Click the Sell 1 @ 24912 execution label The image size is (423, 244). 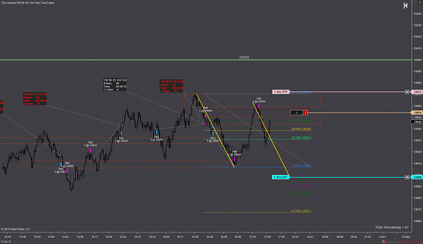coord(91,144)
